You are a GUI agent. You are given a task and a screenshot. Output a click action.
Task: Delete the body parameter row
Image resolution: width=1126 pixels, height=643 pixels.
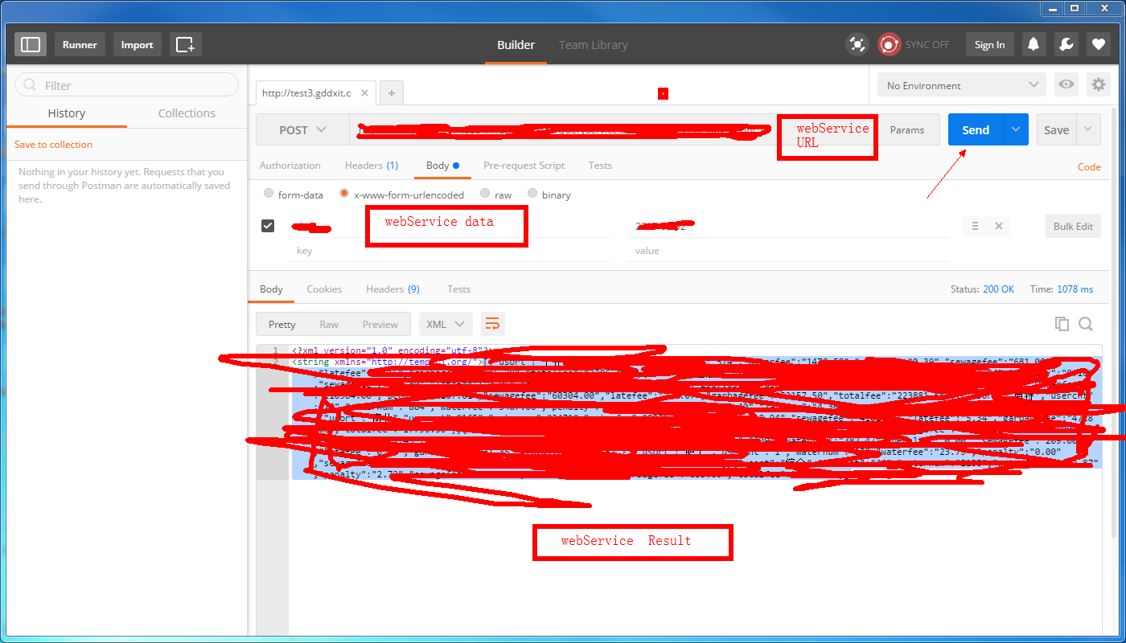(x=998, y=226)
